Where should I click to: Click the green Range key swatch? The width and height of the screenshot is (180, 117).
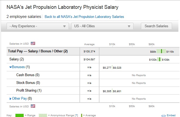(x=19, y=115)
